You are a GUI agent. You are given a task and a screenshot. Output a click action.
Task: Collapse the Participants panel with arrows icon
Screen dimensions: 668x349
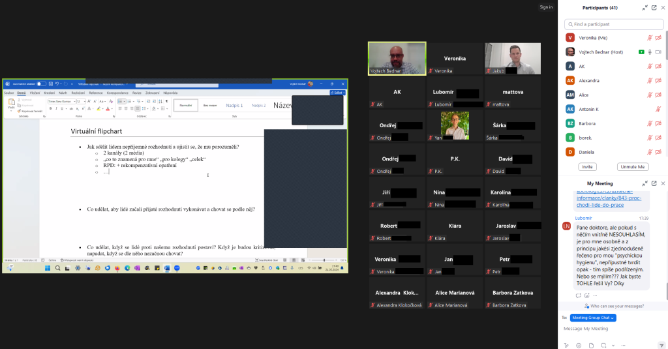pos(645,8)
